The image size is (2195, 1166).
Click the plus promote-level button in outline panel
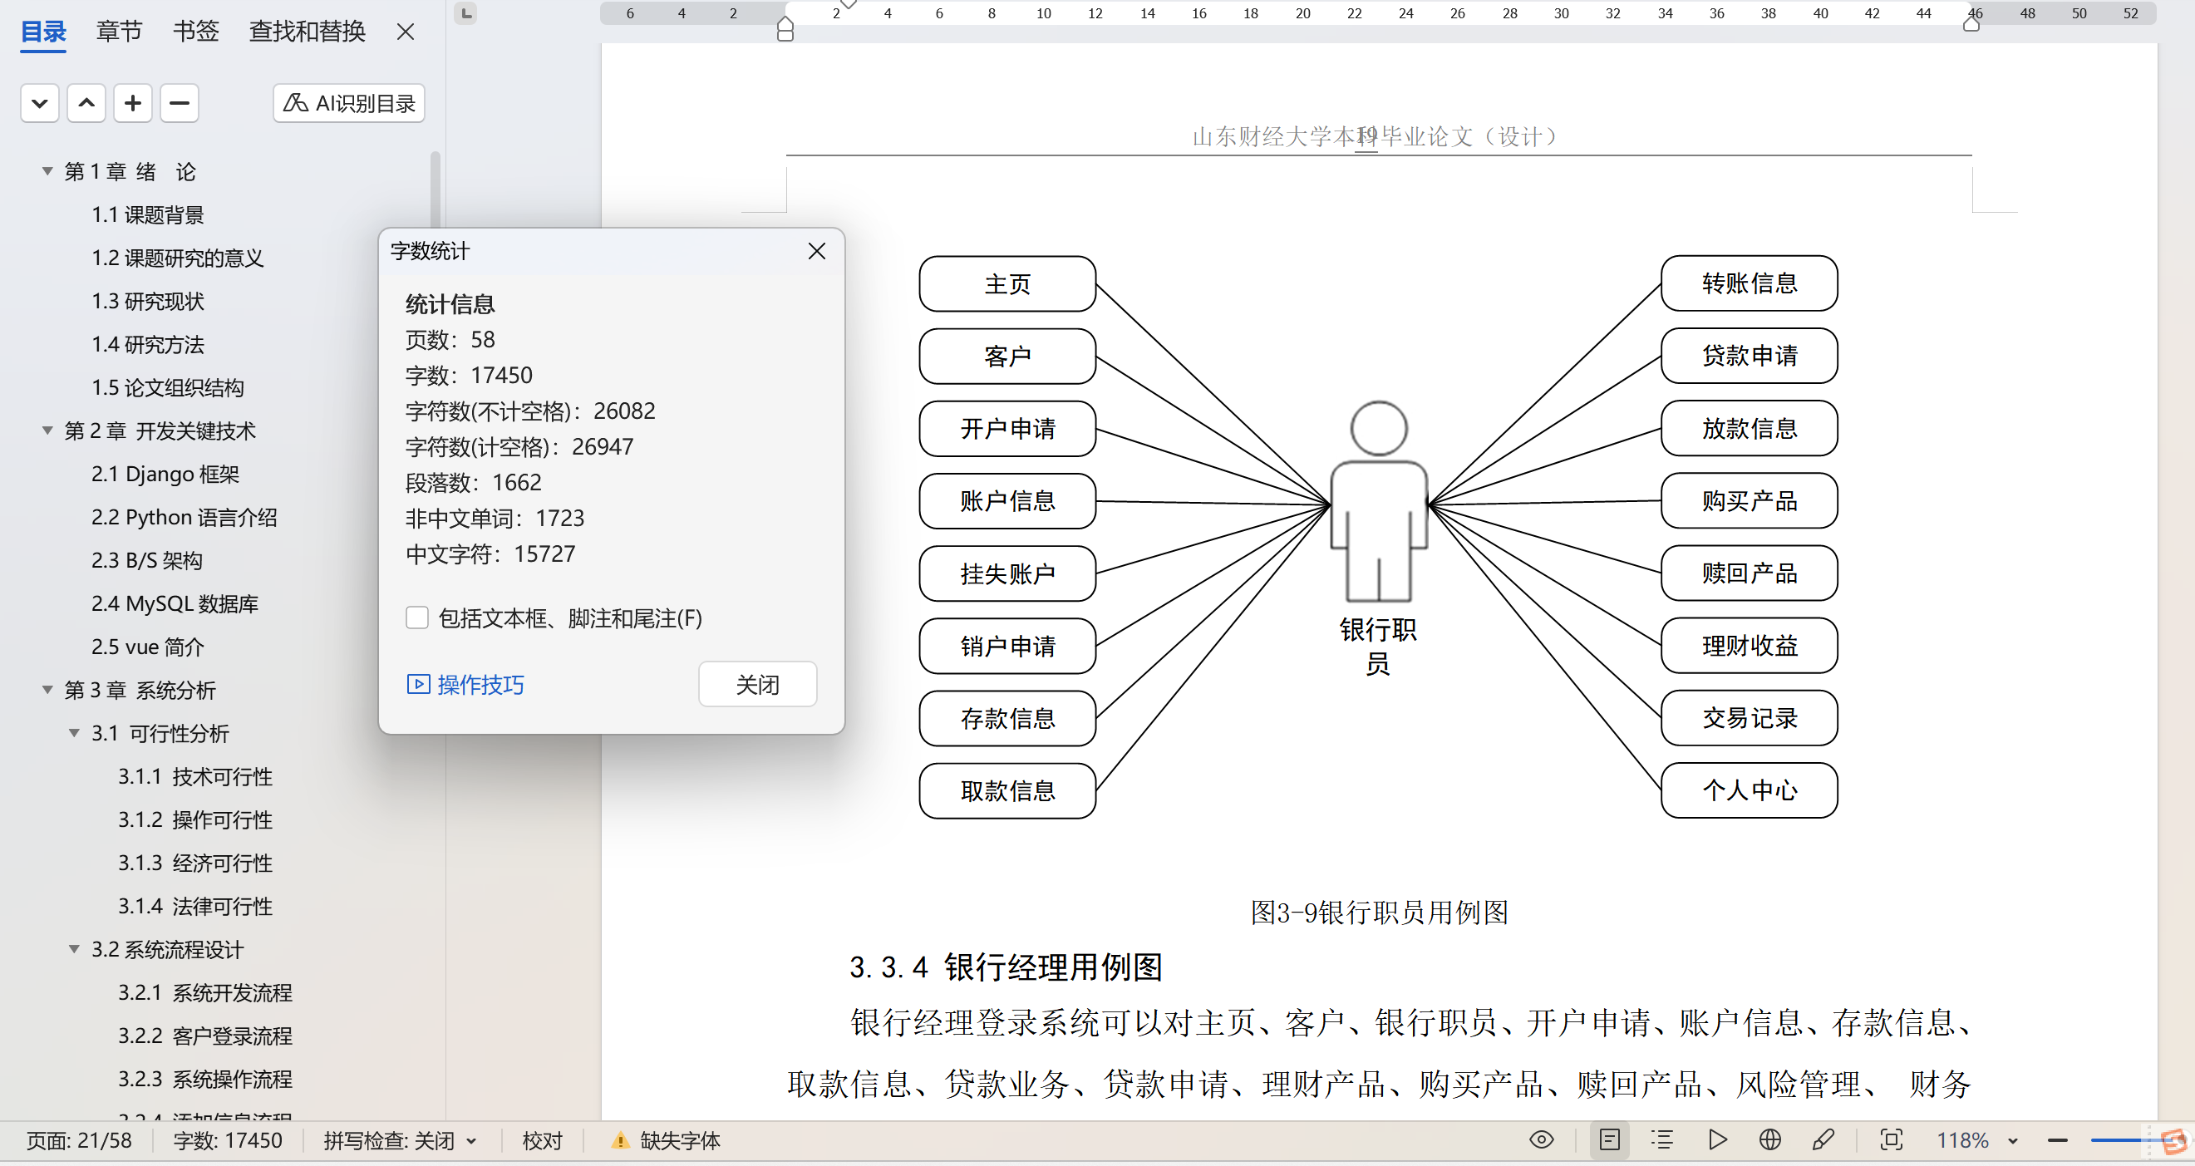click(x=132, y=103)
